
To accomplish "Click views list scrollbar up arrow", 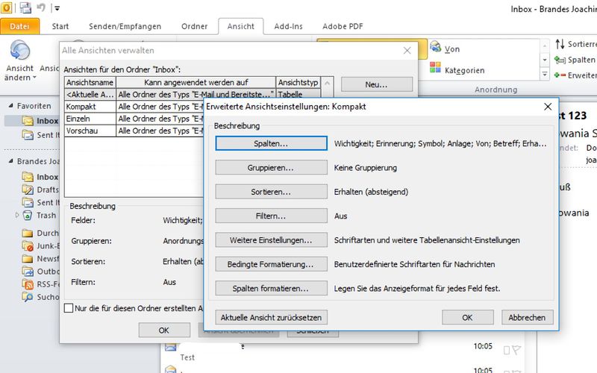I will point(327,83).
